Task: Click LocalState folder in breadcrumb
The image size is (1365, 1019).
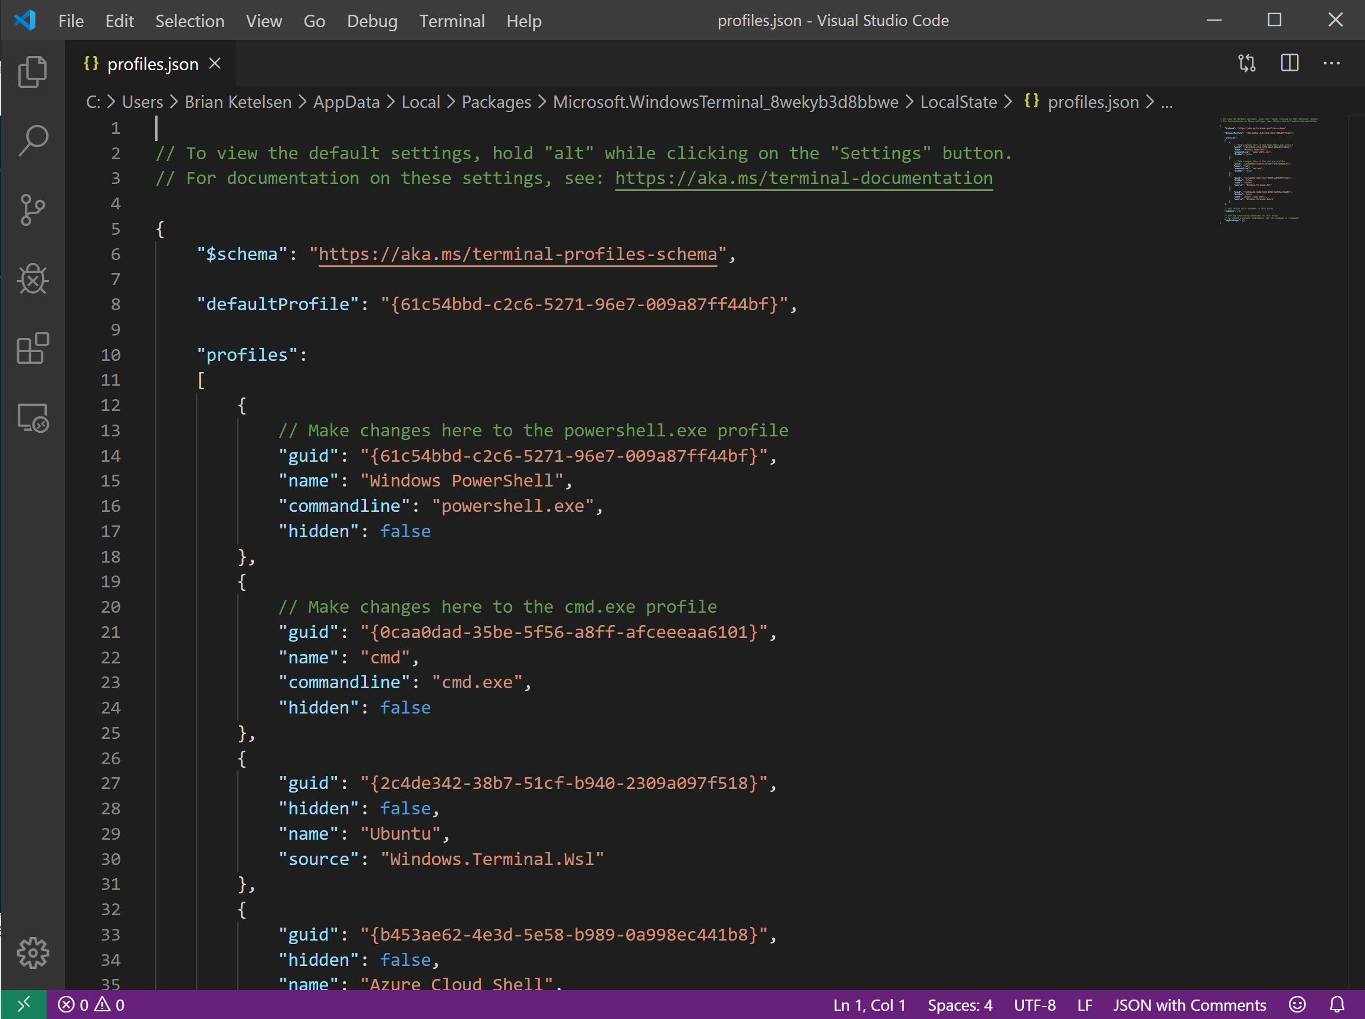Action: [x=958, y=101]
